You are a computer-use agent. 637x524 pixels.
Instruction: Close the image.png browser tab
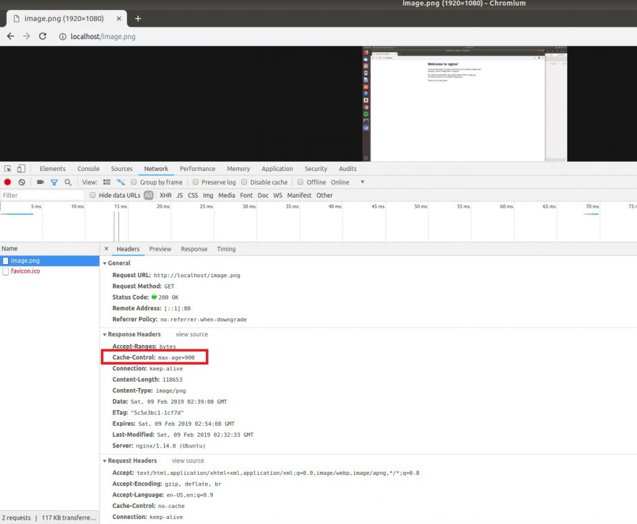point(119,19)
